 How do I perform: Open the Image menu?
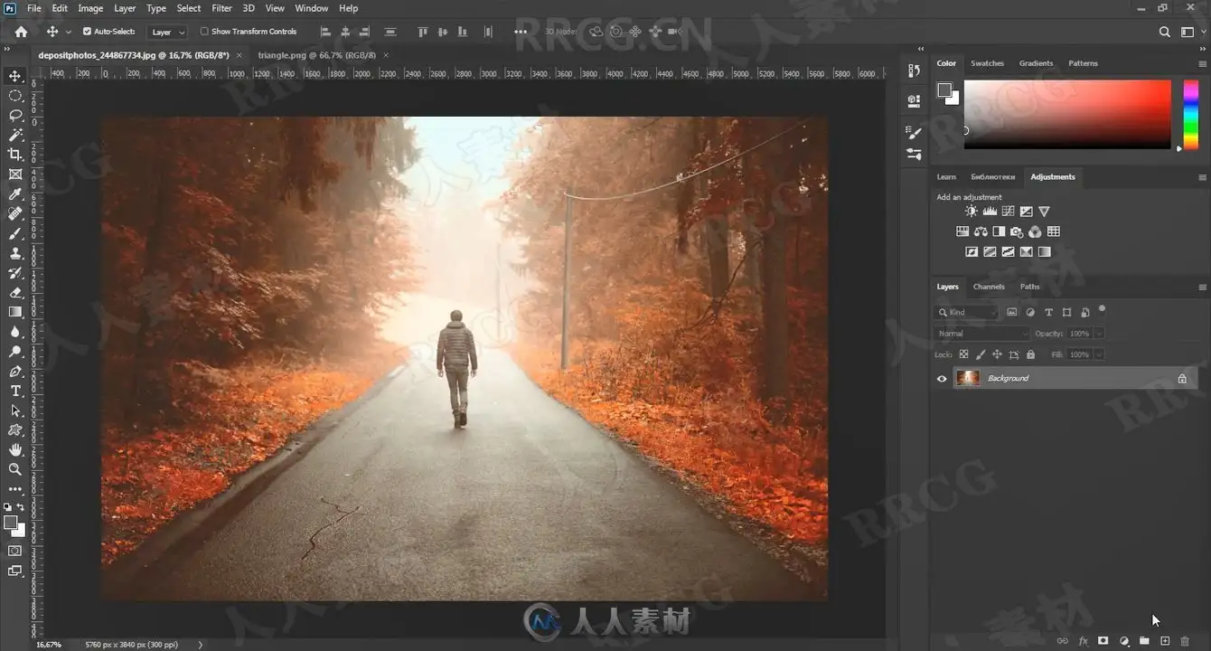[x=90, y=8]
